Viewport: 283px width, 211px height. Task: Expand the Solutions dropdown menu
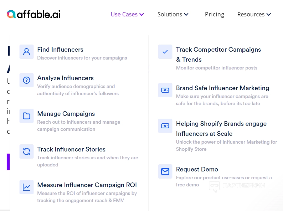click(173, 14)
